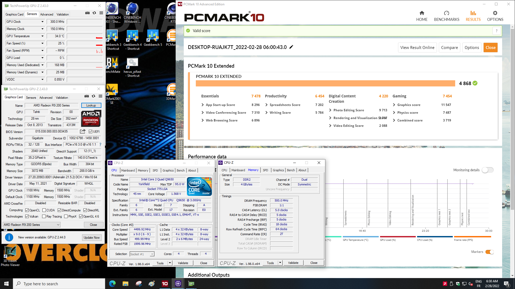The height and width of the screenshot is (289, 515).
Task: Enable Monitoring details toggle
Action: [487, 170]
